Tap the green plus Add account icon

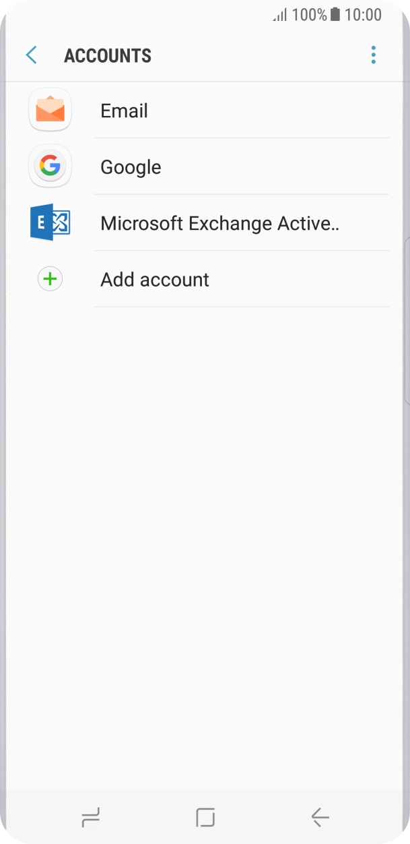50,279
